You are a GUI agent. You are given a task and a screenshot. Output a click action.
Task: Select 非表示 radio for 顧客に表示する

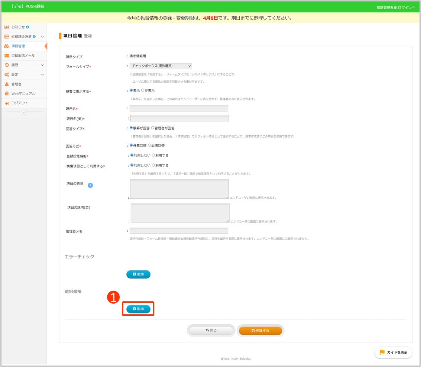click(143, 90)
